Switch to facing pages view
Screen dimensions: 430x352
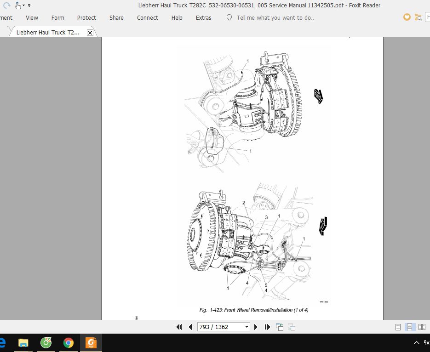(422, 327)
